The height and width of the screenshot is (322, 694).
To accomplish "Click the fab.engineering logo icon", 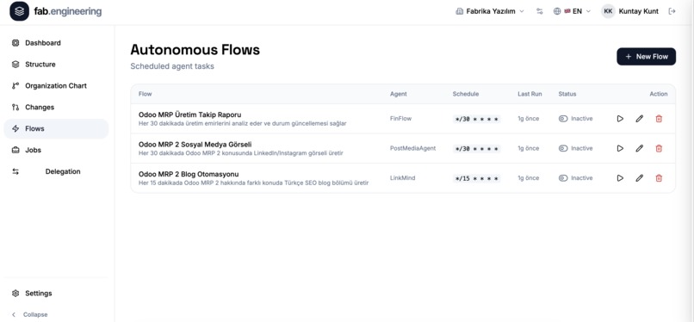I will 19,11.
